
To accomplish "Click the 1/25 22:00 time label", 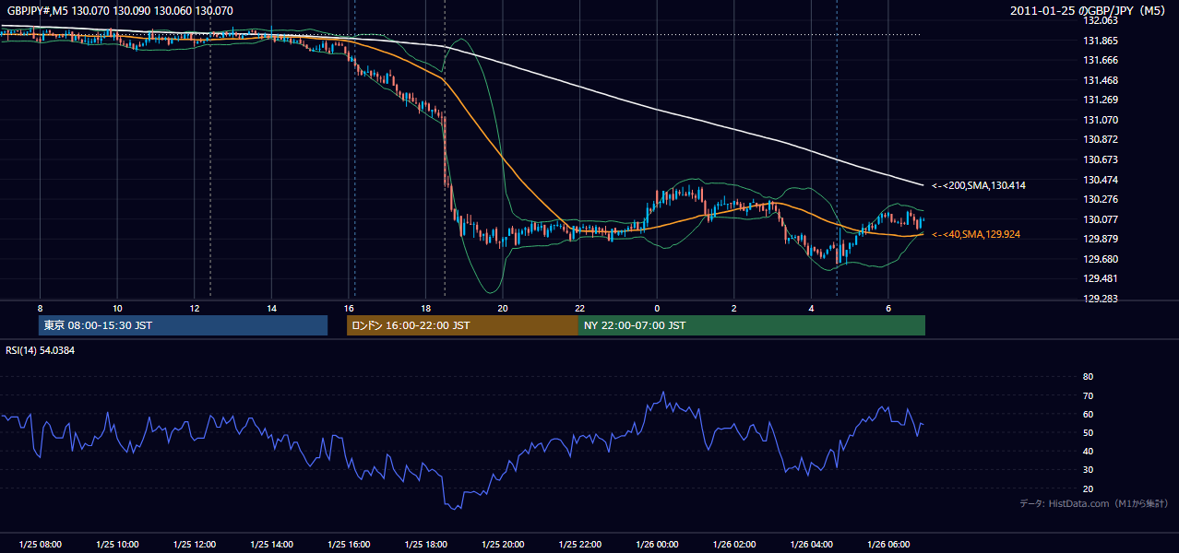I will [x=579, y=545].
